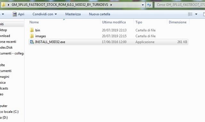Image resolution: width=205 pixels, height=122 pixels.
Task: Select Download in the navigation pane
Action: pyautogui.click(x=5, y=36)
